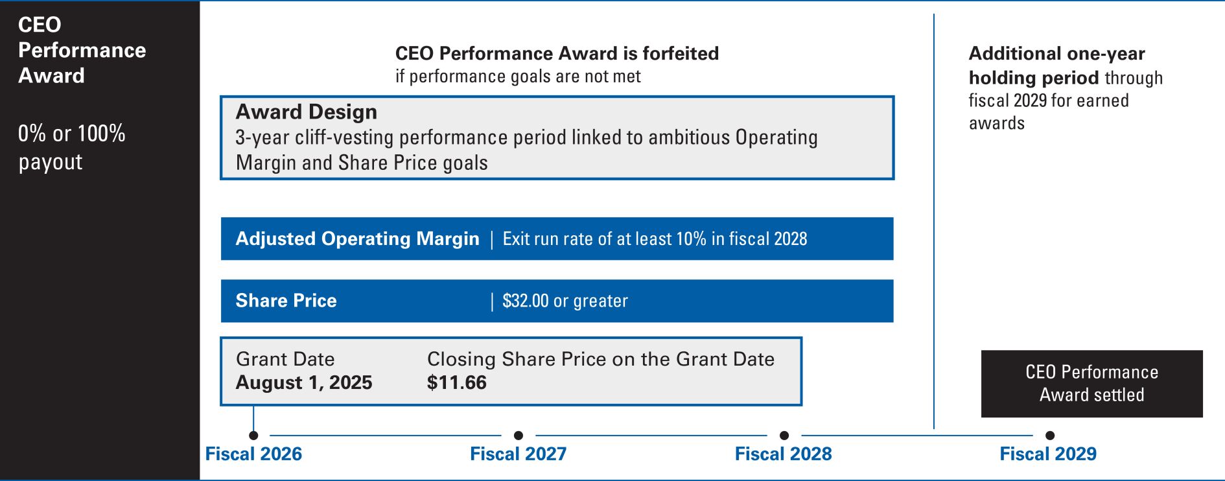
Task: Click the CEO Performance Award sidebar title
Action: [82, 50]
